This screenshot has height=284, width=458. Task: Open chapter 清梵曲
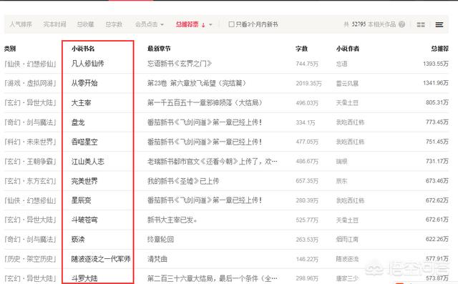click(x=157, y=259)
